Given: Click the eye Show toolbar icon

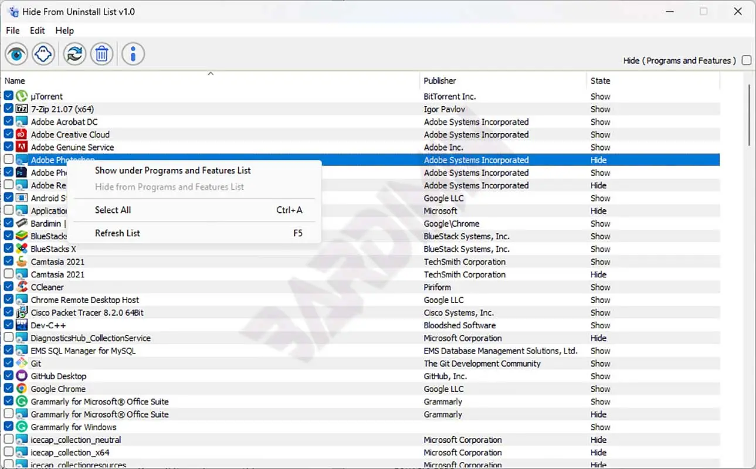Looking at the screenshot, I should tap(17, 55).
